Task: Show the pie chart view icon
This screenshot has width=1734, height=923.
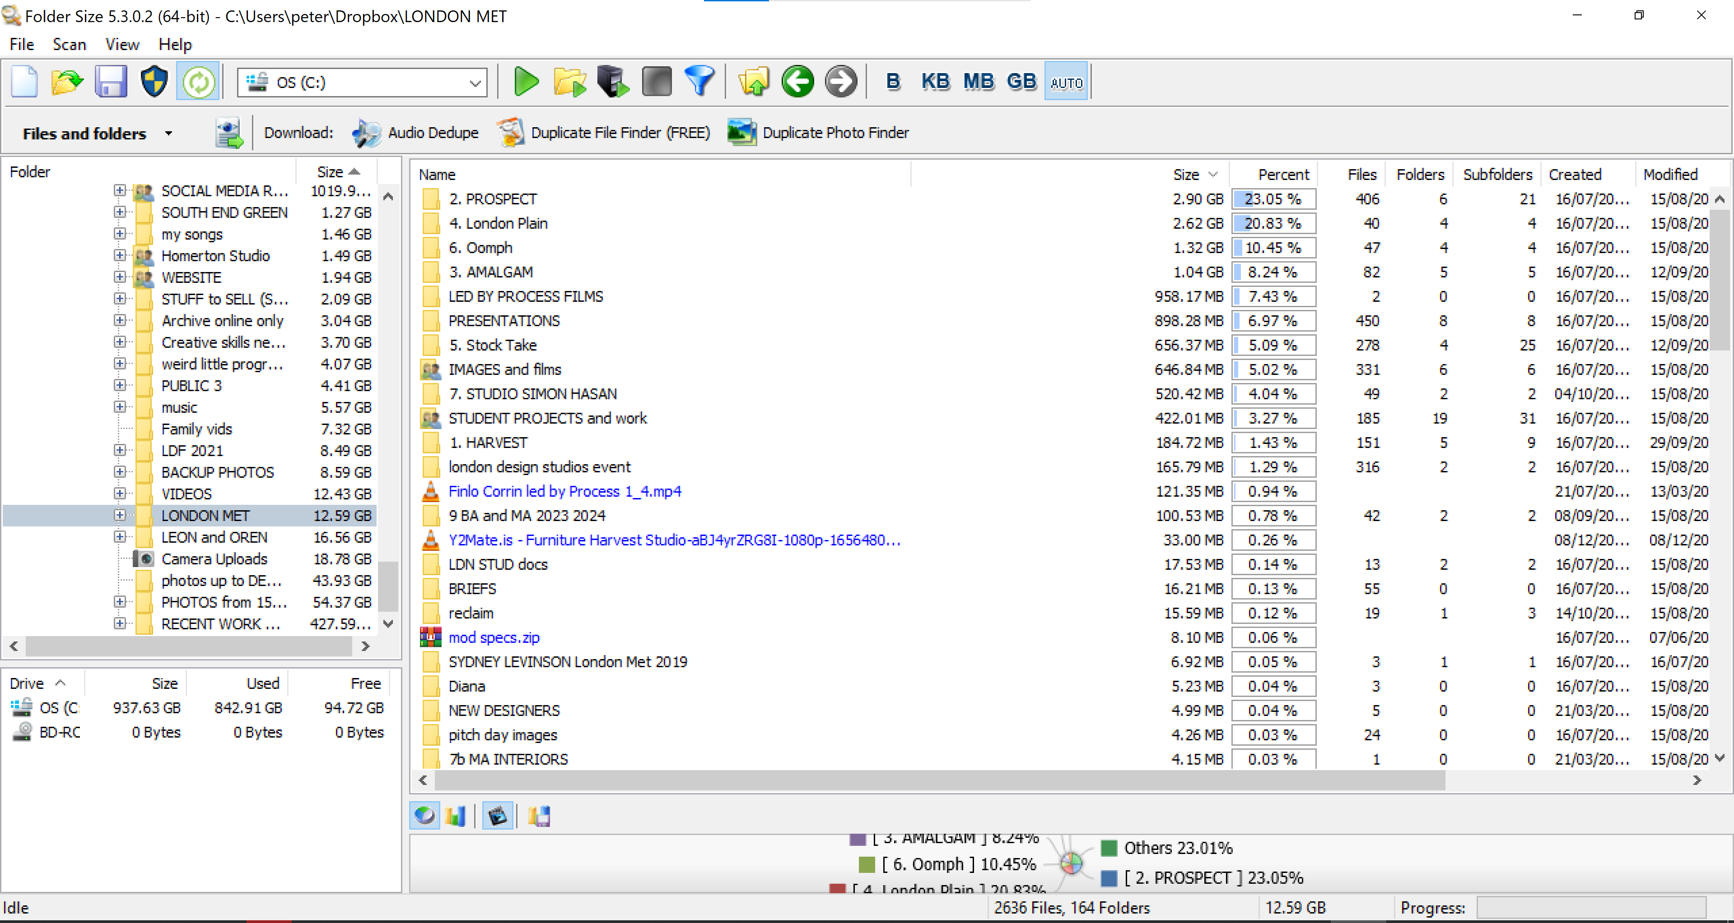Action: (x=425, y=816)
